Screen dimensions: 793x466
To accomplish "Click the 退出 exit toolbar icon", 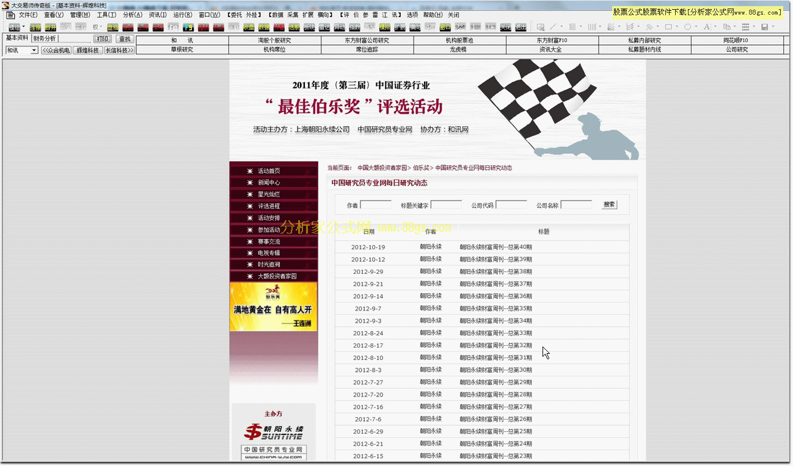I will pyautogui.click(x=521, y=27).
